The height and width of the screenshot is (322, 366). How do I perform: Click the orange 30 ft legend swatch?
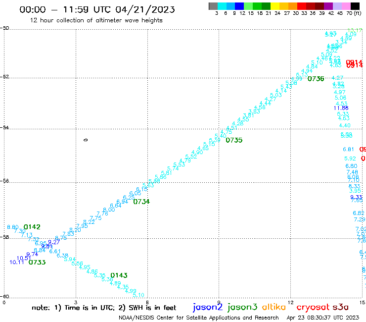pyautogui.click(x=293, y=6)
